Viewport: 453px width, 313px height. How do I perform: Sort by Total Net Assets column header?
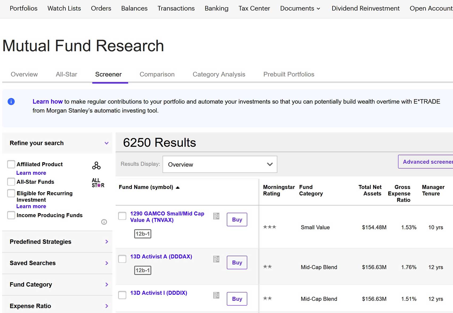(x=370, y=190)
